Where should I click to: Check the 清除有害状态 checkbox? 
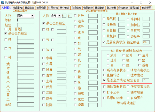[x=128, y=70]
